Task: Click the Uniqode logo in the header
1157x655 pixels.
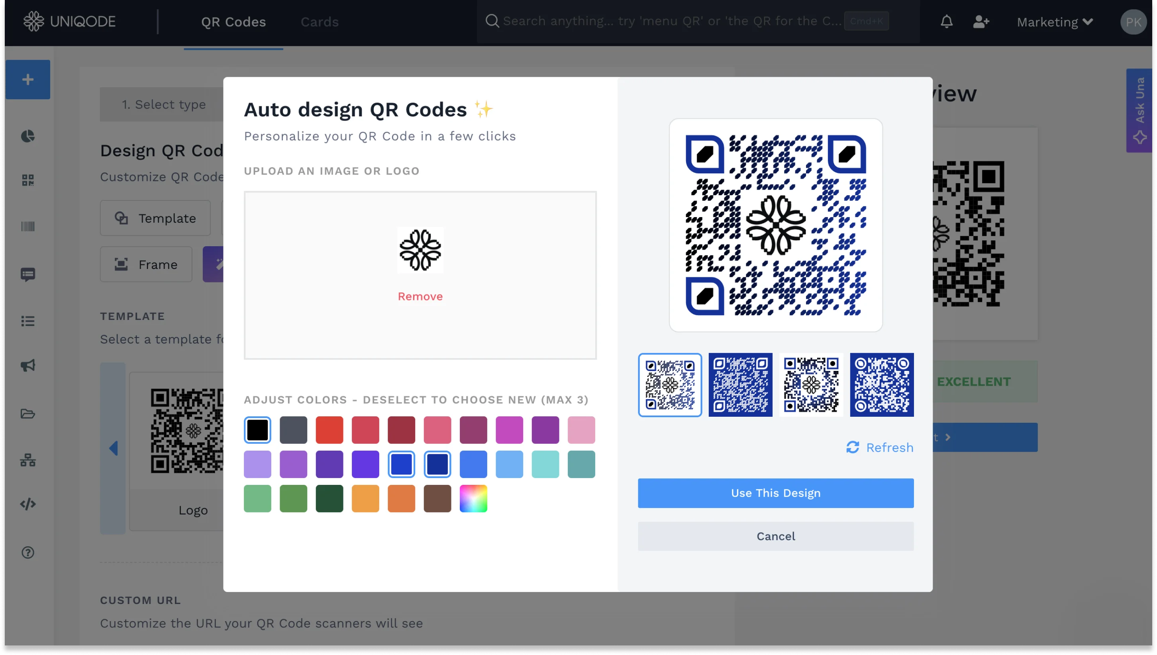Action: [x=69, y=21]
